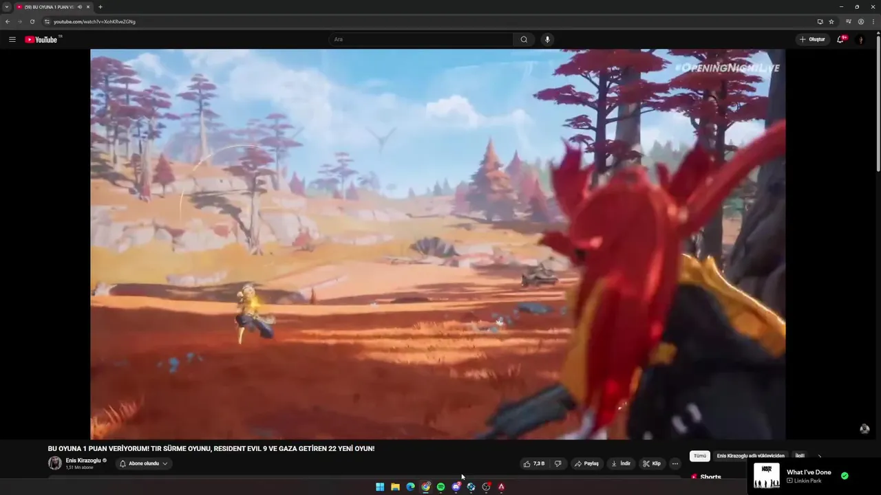The width and height of the screenshot is (881, 495).
Task: Open the Chrome three-dot menu
Action: pos(873,21)
